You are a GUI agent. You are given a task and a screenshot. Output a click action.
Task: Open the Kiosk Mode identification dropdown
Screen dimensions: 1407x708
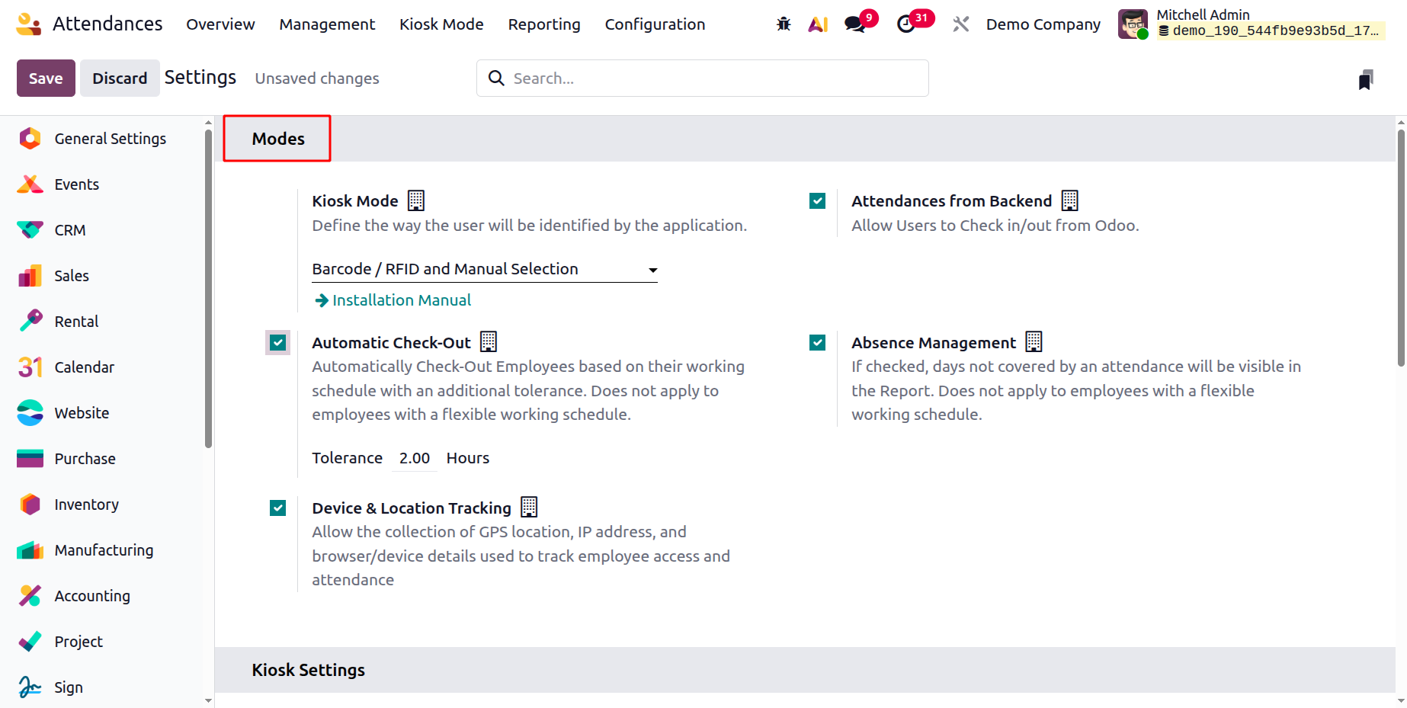484,270
